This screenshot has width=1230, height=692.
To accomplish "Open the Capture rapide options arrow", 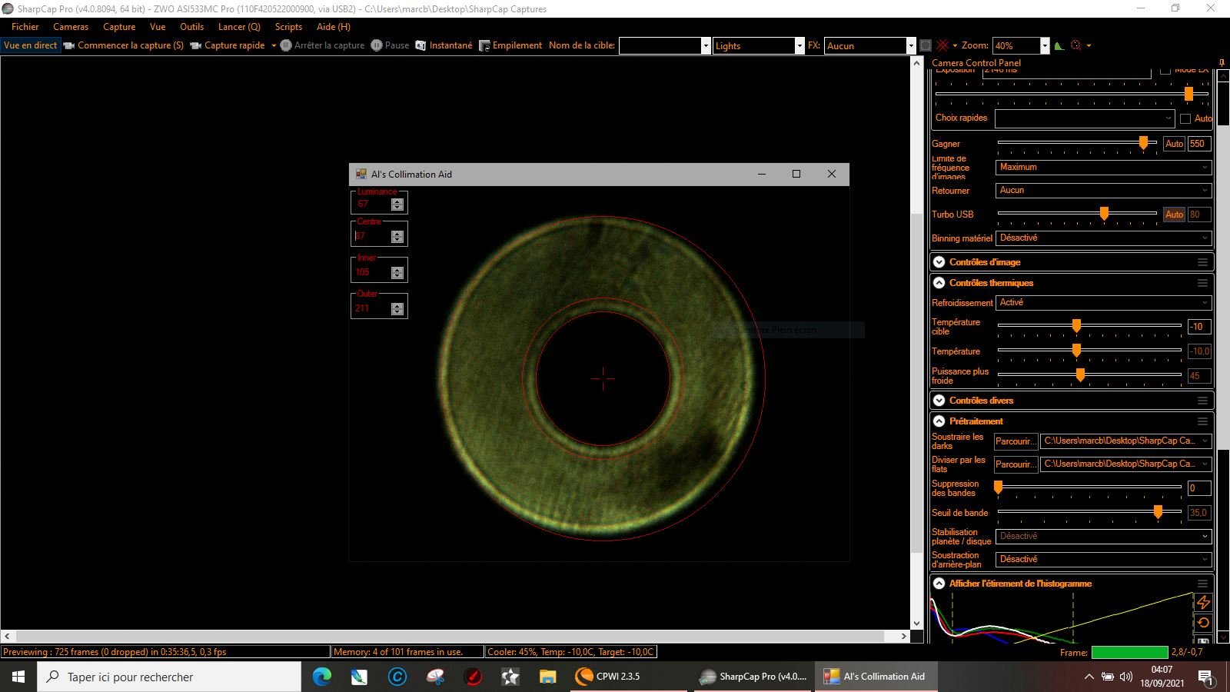I will click(x=274, y=45).
